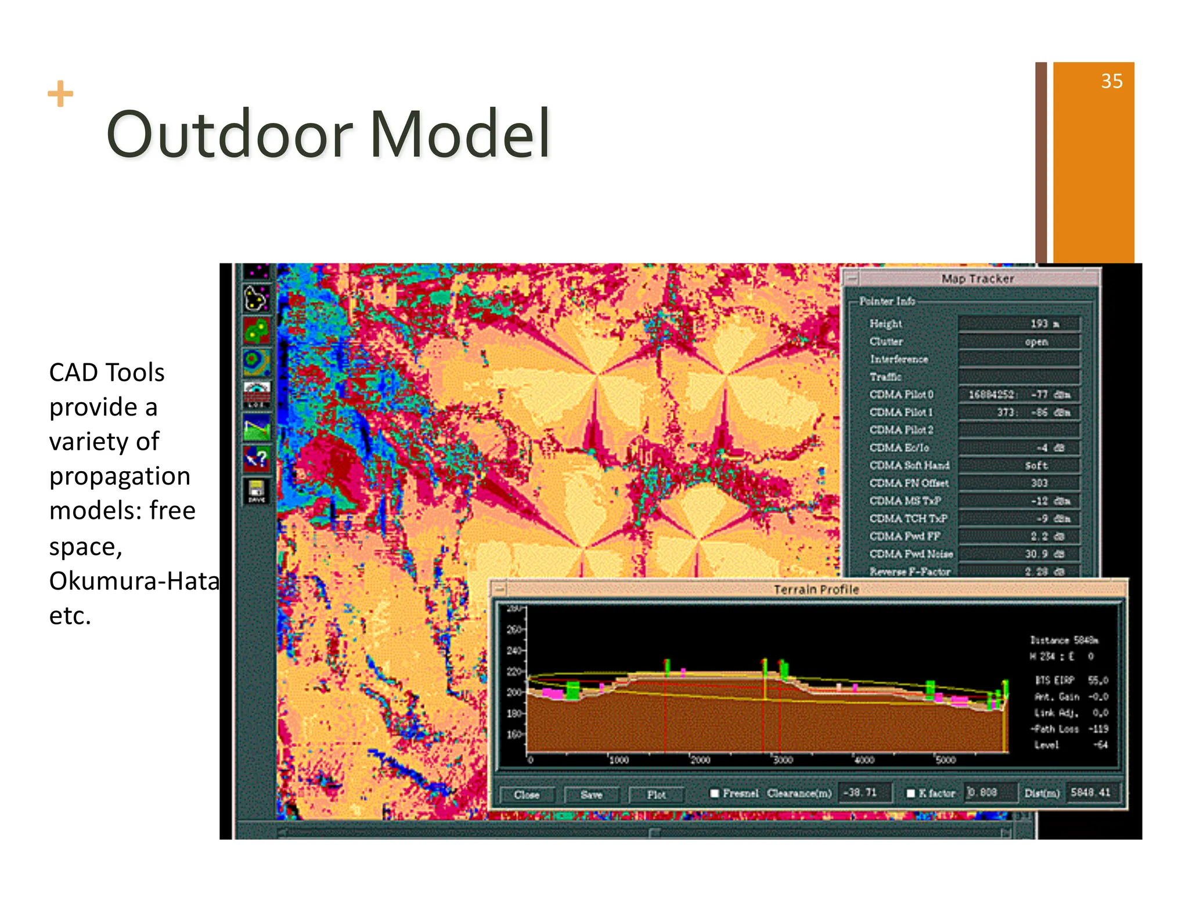
Task: Open the terrain profile path tool icon
Action: pos(256,428)
